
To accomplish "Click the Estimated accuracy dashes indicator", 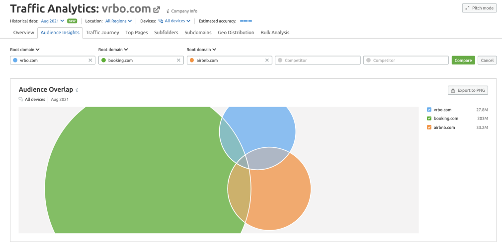I will click(x=246, y=21).
